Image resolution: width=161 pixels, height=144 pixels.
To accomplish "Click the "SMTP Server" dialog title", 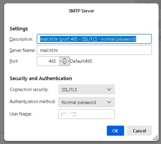I will 81,11.
